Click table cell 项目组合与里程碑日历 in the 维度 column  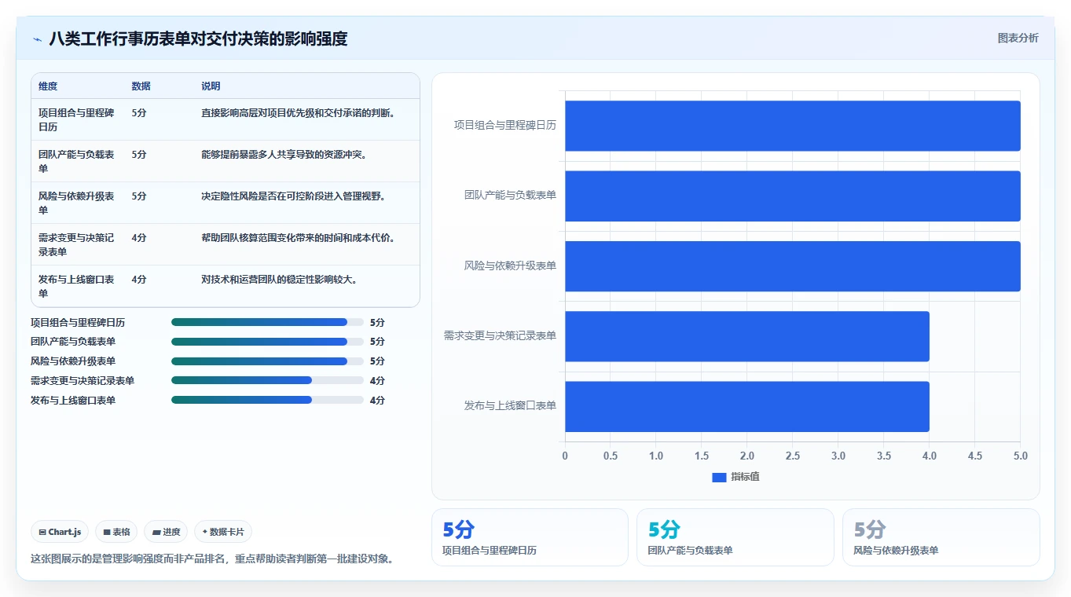[77, 119]
